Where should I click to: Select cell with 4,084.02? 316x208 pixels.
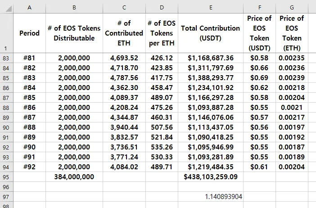[124, 167]
